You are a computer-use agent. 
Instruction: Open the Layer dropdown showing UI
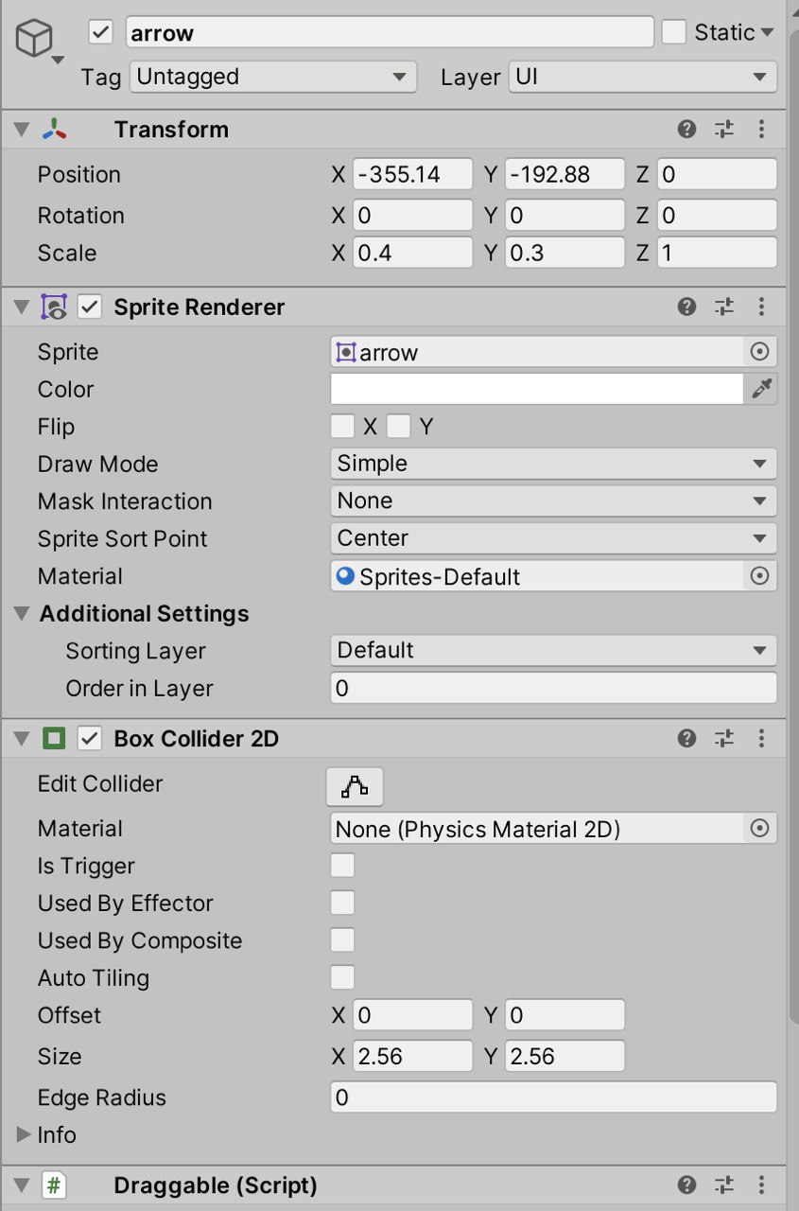pos(643,77)
